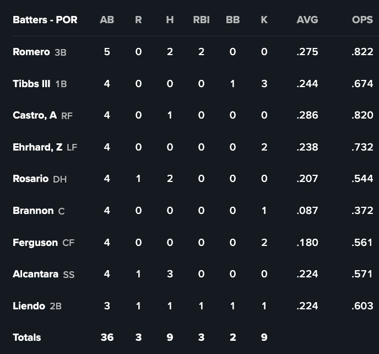Open the Castro, A player page
The height and width of the screenshot is (354, 379).
coord(35,115)
